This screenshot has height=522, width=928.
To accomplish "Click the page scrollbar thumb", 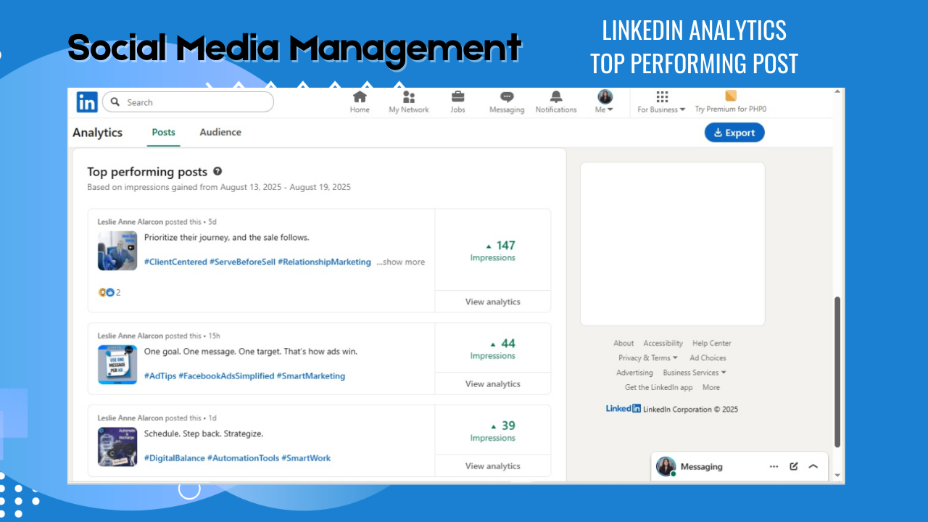I will 838,371.
